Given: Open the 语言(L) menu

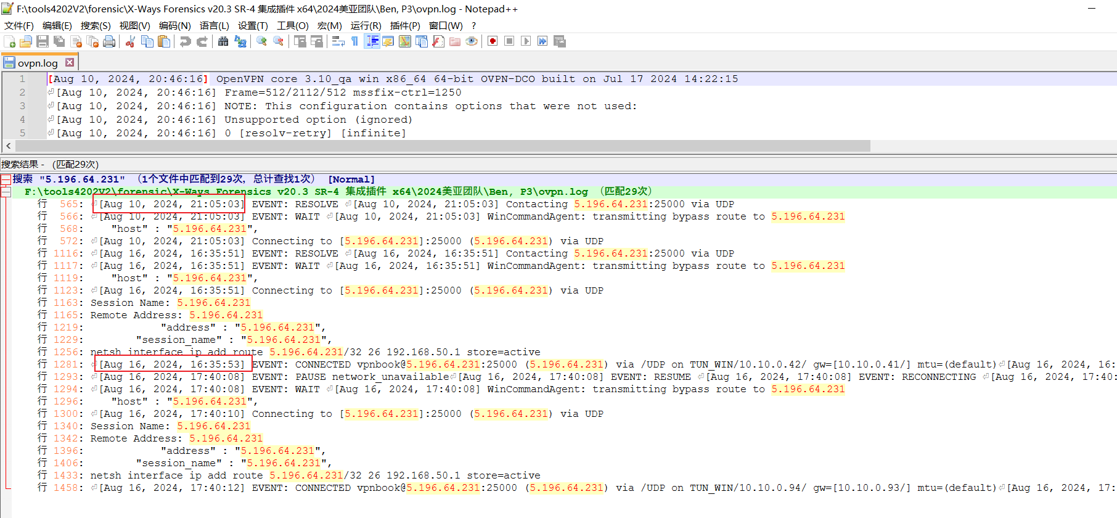Looking at the screenshot, I should (215, 25).
